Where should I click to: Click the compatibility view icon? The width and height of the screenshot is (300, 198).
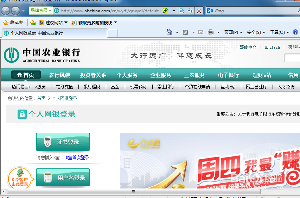181,11
